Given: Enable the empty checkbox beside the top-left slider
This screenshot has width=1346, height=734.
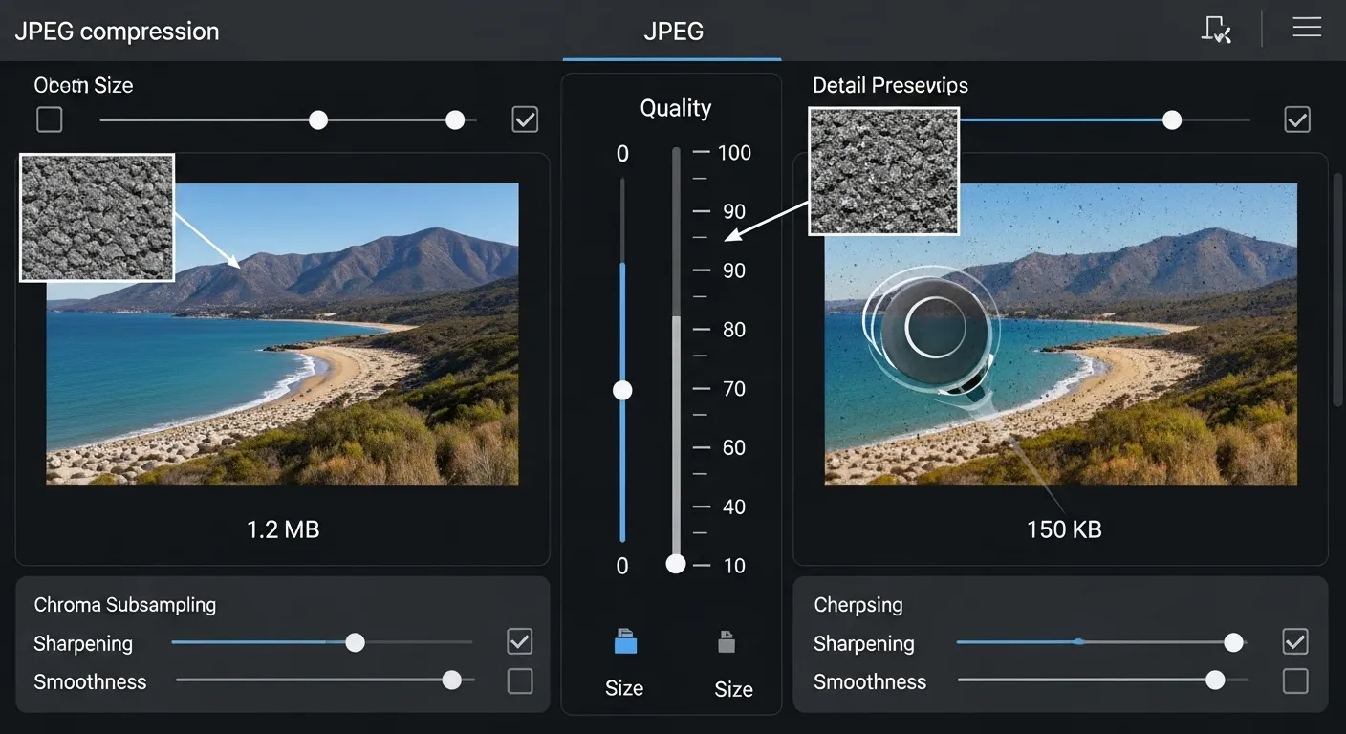Looking at the screenshot, I should 49,119.
